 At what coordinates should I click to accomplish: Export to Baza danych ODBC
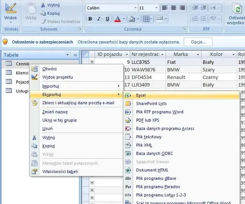[x=181, y=153]
